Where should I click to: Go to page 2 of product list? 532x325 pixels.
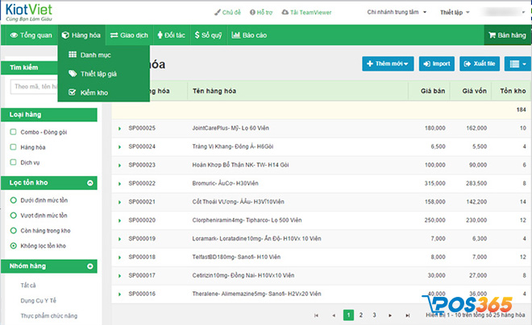click(361, 315)
